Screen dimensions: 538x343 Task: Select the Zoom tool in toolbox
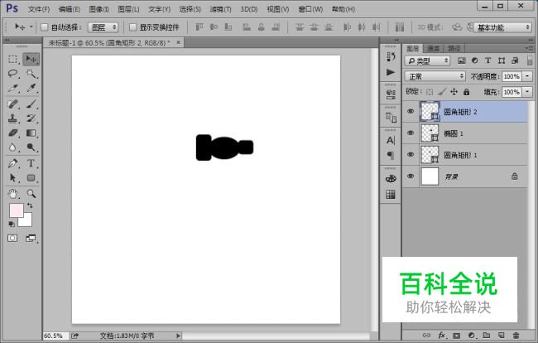point(31,192)
